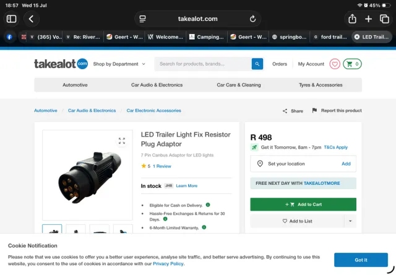Open the Safari share sheet
The width and height of the screenshot is (396, 275).
tap(352, 19)
